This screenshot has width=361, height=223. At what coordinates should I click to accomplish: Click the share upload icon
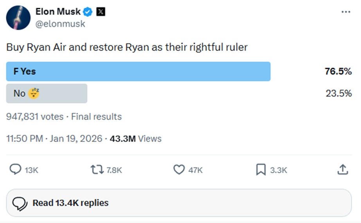click(x=342, y=169)
